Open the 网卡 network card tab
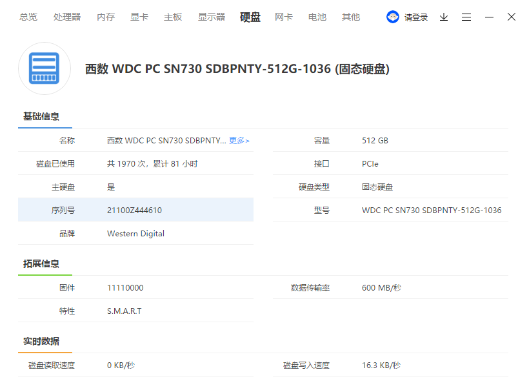 coord(284,17)
